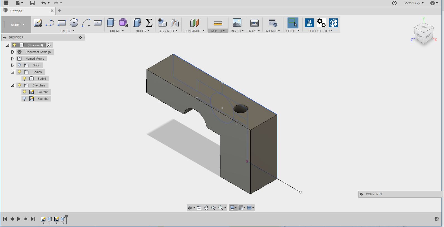
Task: Open the MAKE menu
Action: pos(254,31)
